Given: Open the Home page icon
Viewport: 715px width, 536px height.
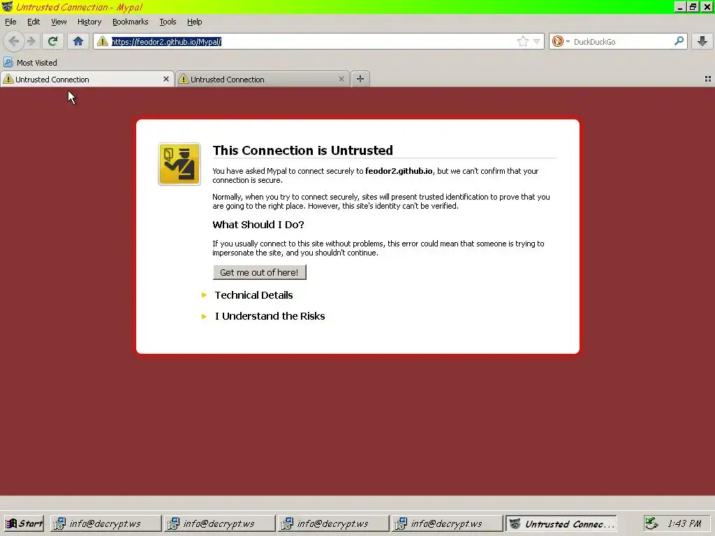Looking at the screenshot, I should point(78,41).
